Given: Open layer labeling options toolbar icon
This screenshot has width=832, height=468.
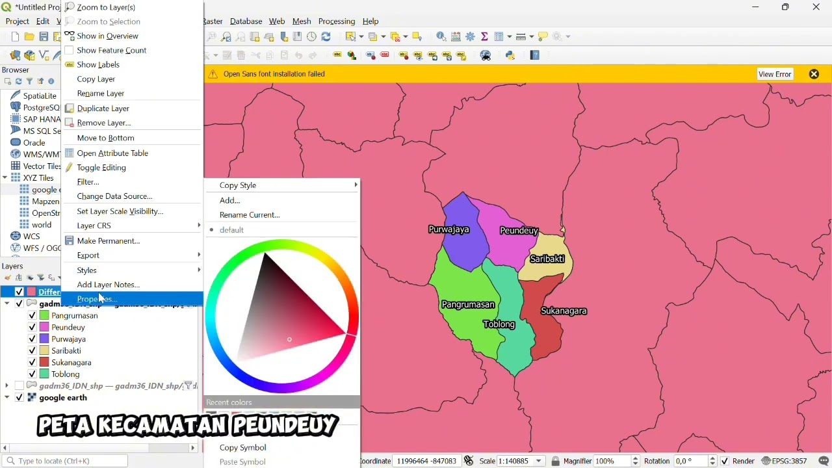Looking at the screenshot, I should click(x=337, y=56).
